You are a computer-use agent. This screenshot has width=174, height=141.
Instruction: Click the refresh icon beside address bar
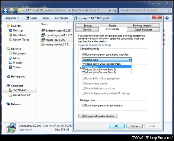(x=115, y=10)
